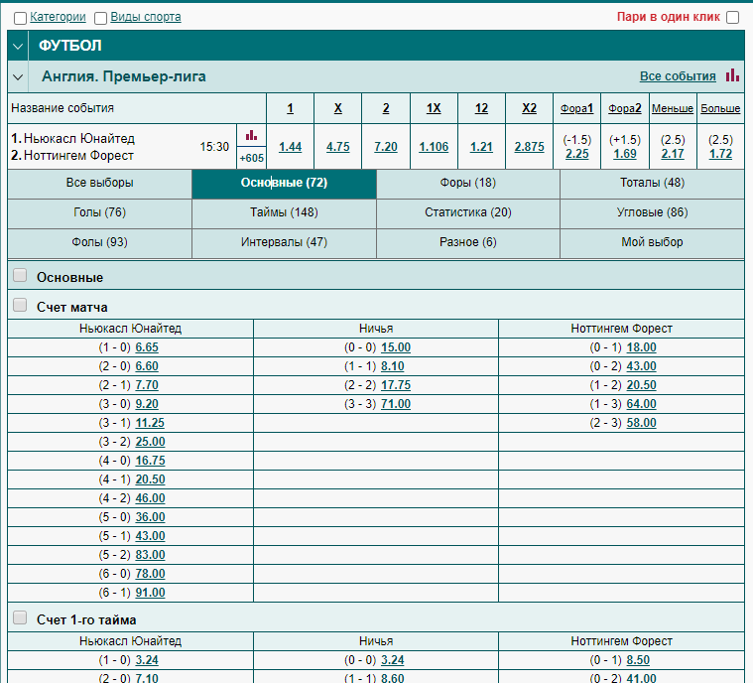Viewport: 753px width, 683px height.
Task: Select draw (0 - 0) odds 15.00
Action: [x=396, y=347]
